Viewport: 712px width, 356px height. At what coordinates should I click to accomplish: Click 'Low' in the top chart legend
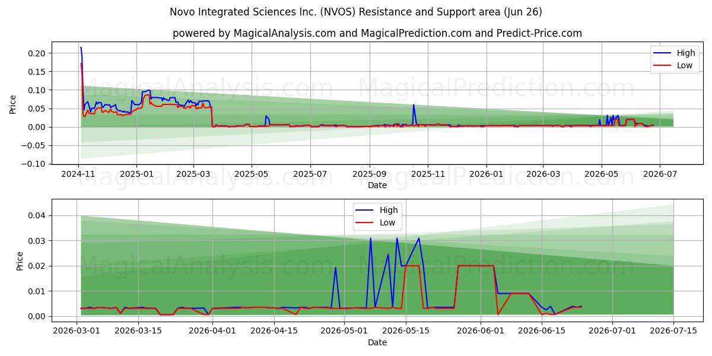(x=685, y=65)
